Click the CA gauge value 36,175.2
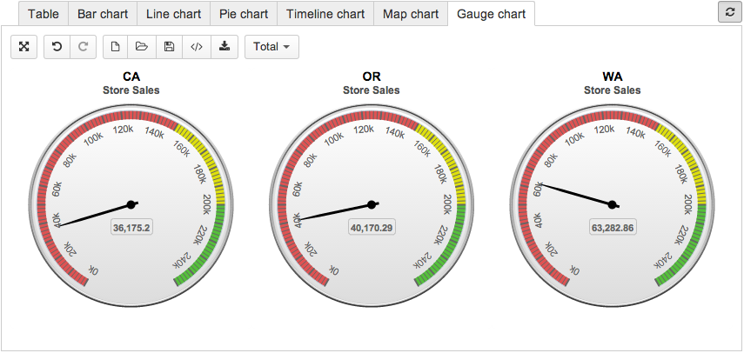The width and height of the screenshot is (744, 353). point(131,228)
